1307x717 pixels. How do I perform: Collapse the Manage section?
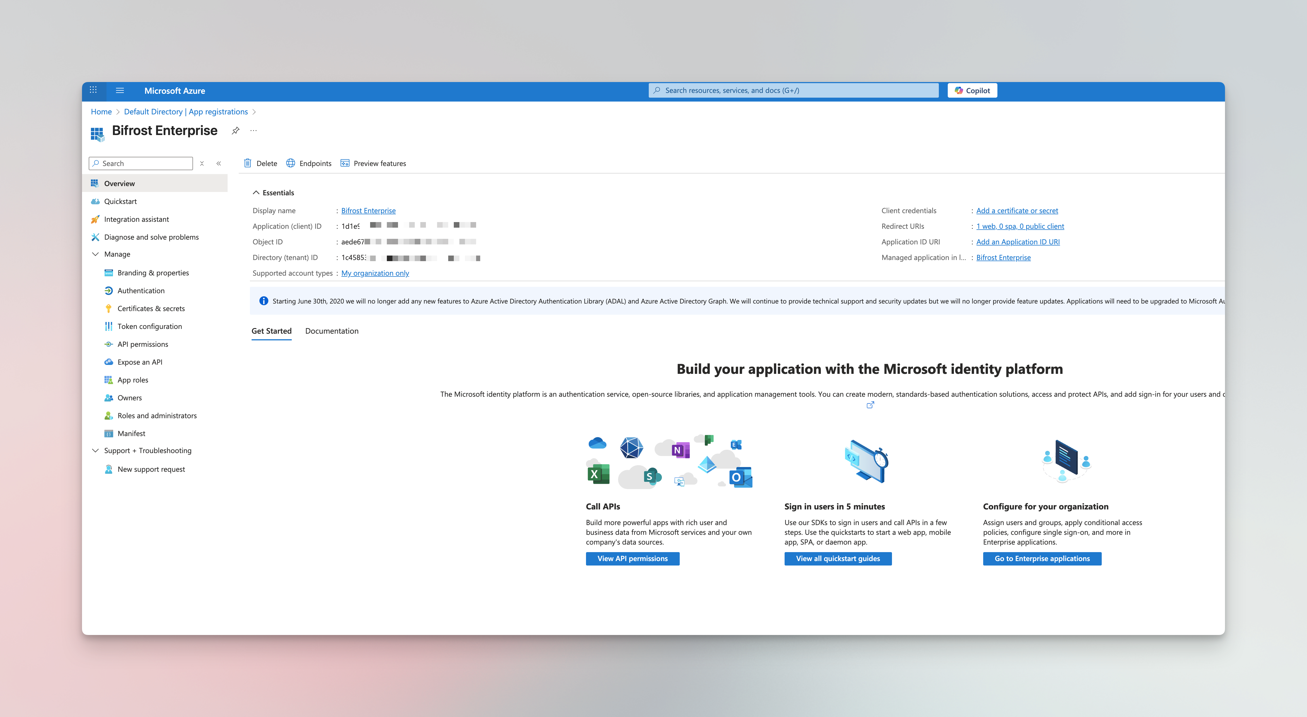click(95, 254)
